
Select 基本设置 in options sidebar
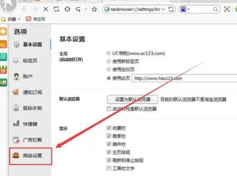pyautogui.click(x=30, y=45)
